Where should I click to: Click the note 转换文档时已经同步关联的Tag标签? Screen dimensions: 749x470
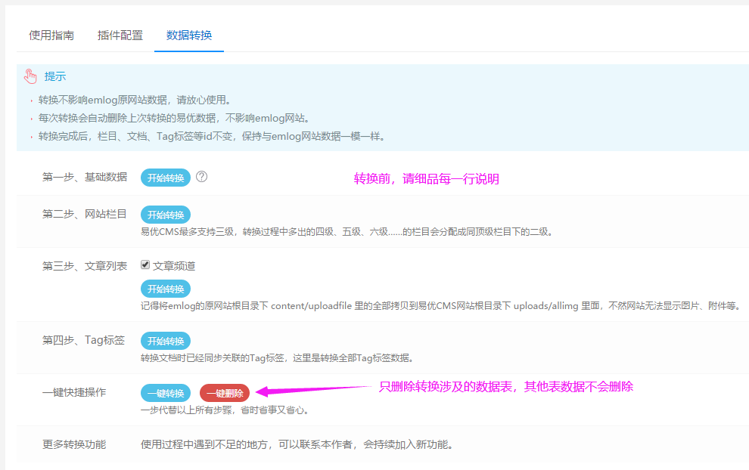277,358
